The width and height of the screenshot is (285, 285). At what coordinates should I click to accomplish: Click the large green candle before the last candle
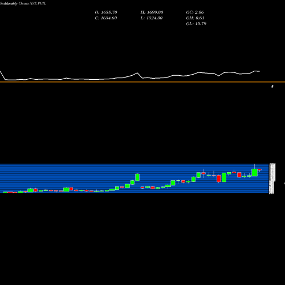coord(255,173)
